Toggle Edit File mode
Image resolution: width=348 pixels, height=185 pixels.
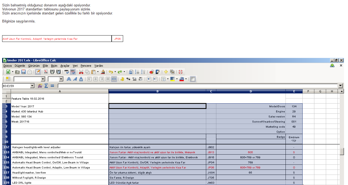pyautogui.click(x=38, y=72)
